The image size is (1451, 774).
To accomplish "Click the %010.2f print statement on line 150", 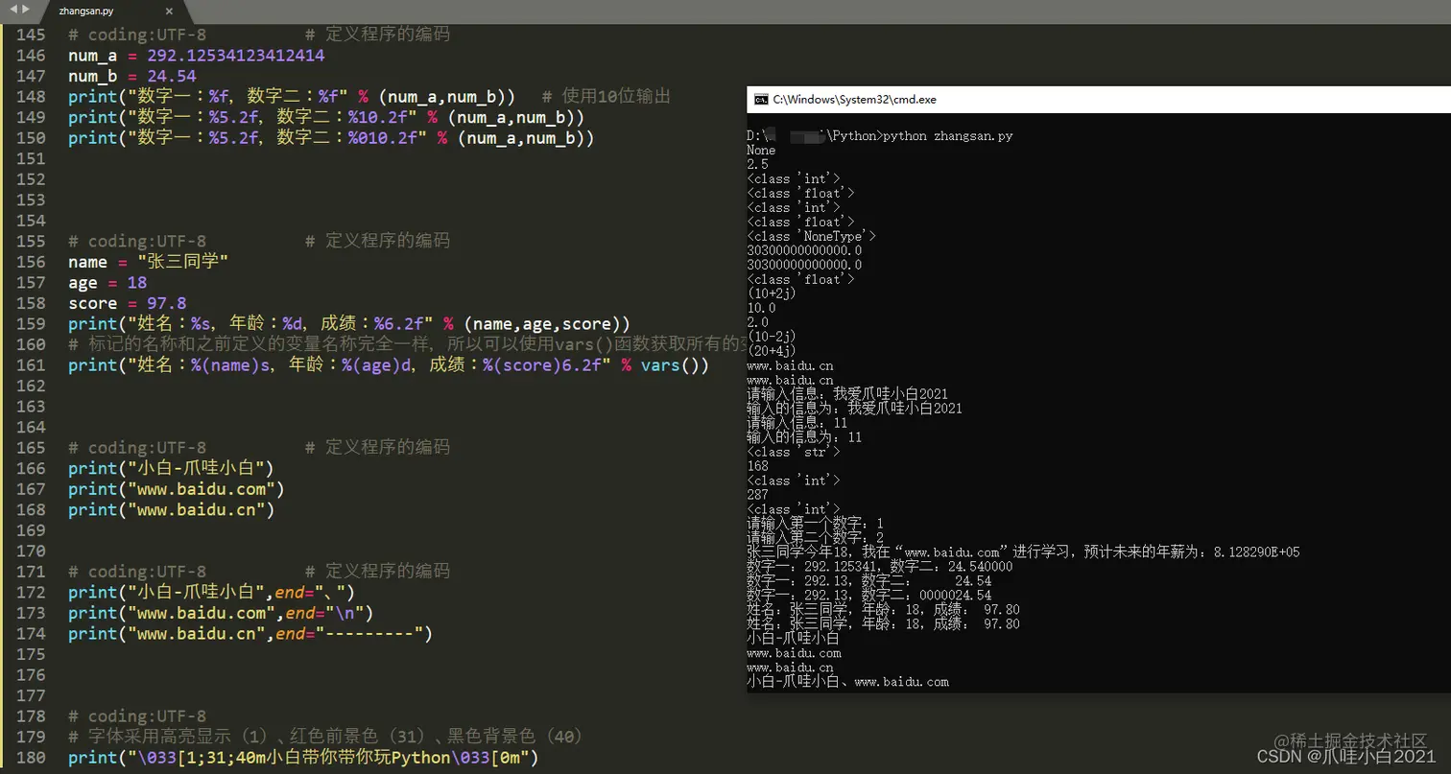I will tap(331, 138).
